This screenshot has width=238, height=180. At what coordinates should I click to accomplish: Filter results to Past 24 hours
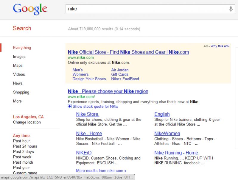pos(25,146)
